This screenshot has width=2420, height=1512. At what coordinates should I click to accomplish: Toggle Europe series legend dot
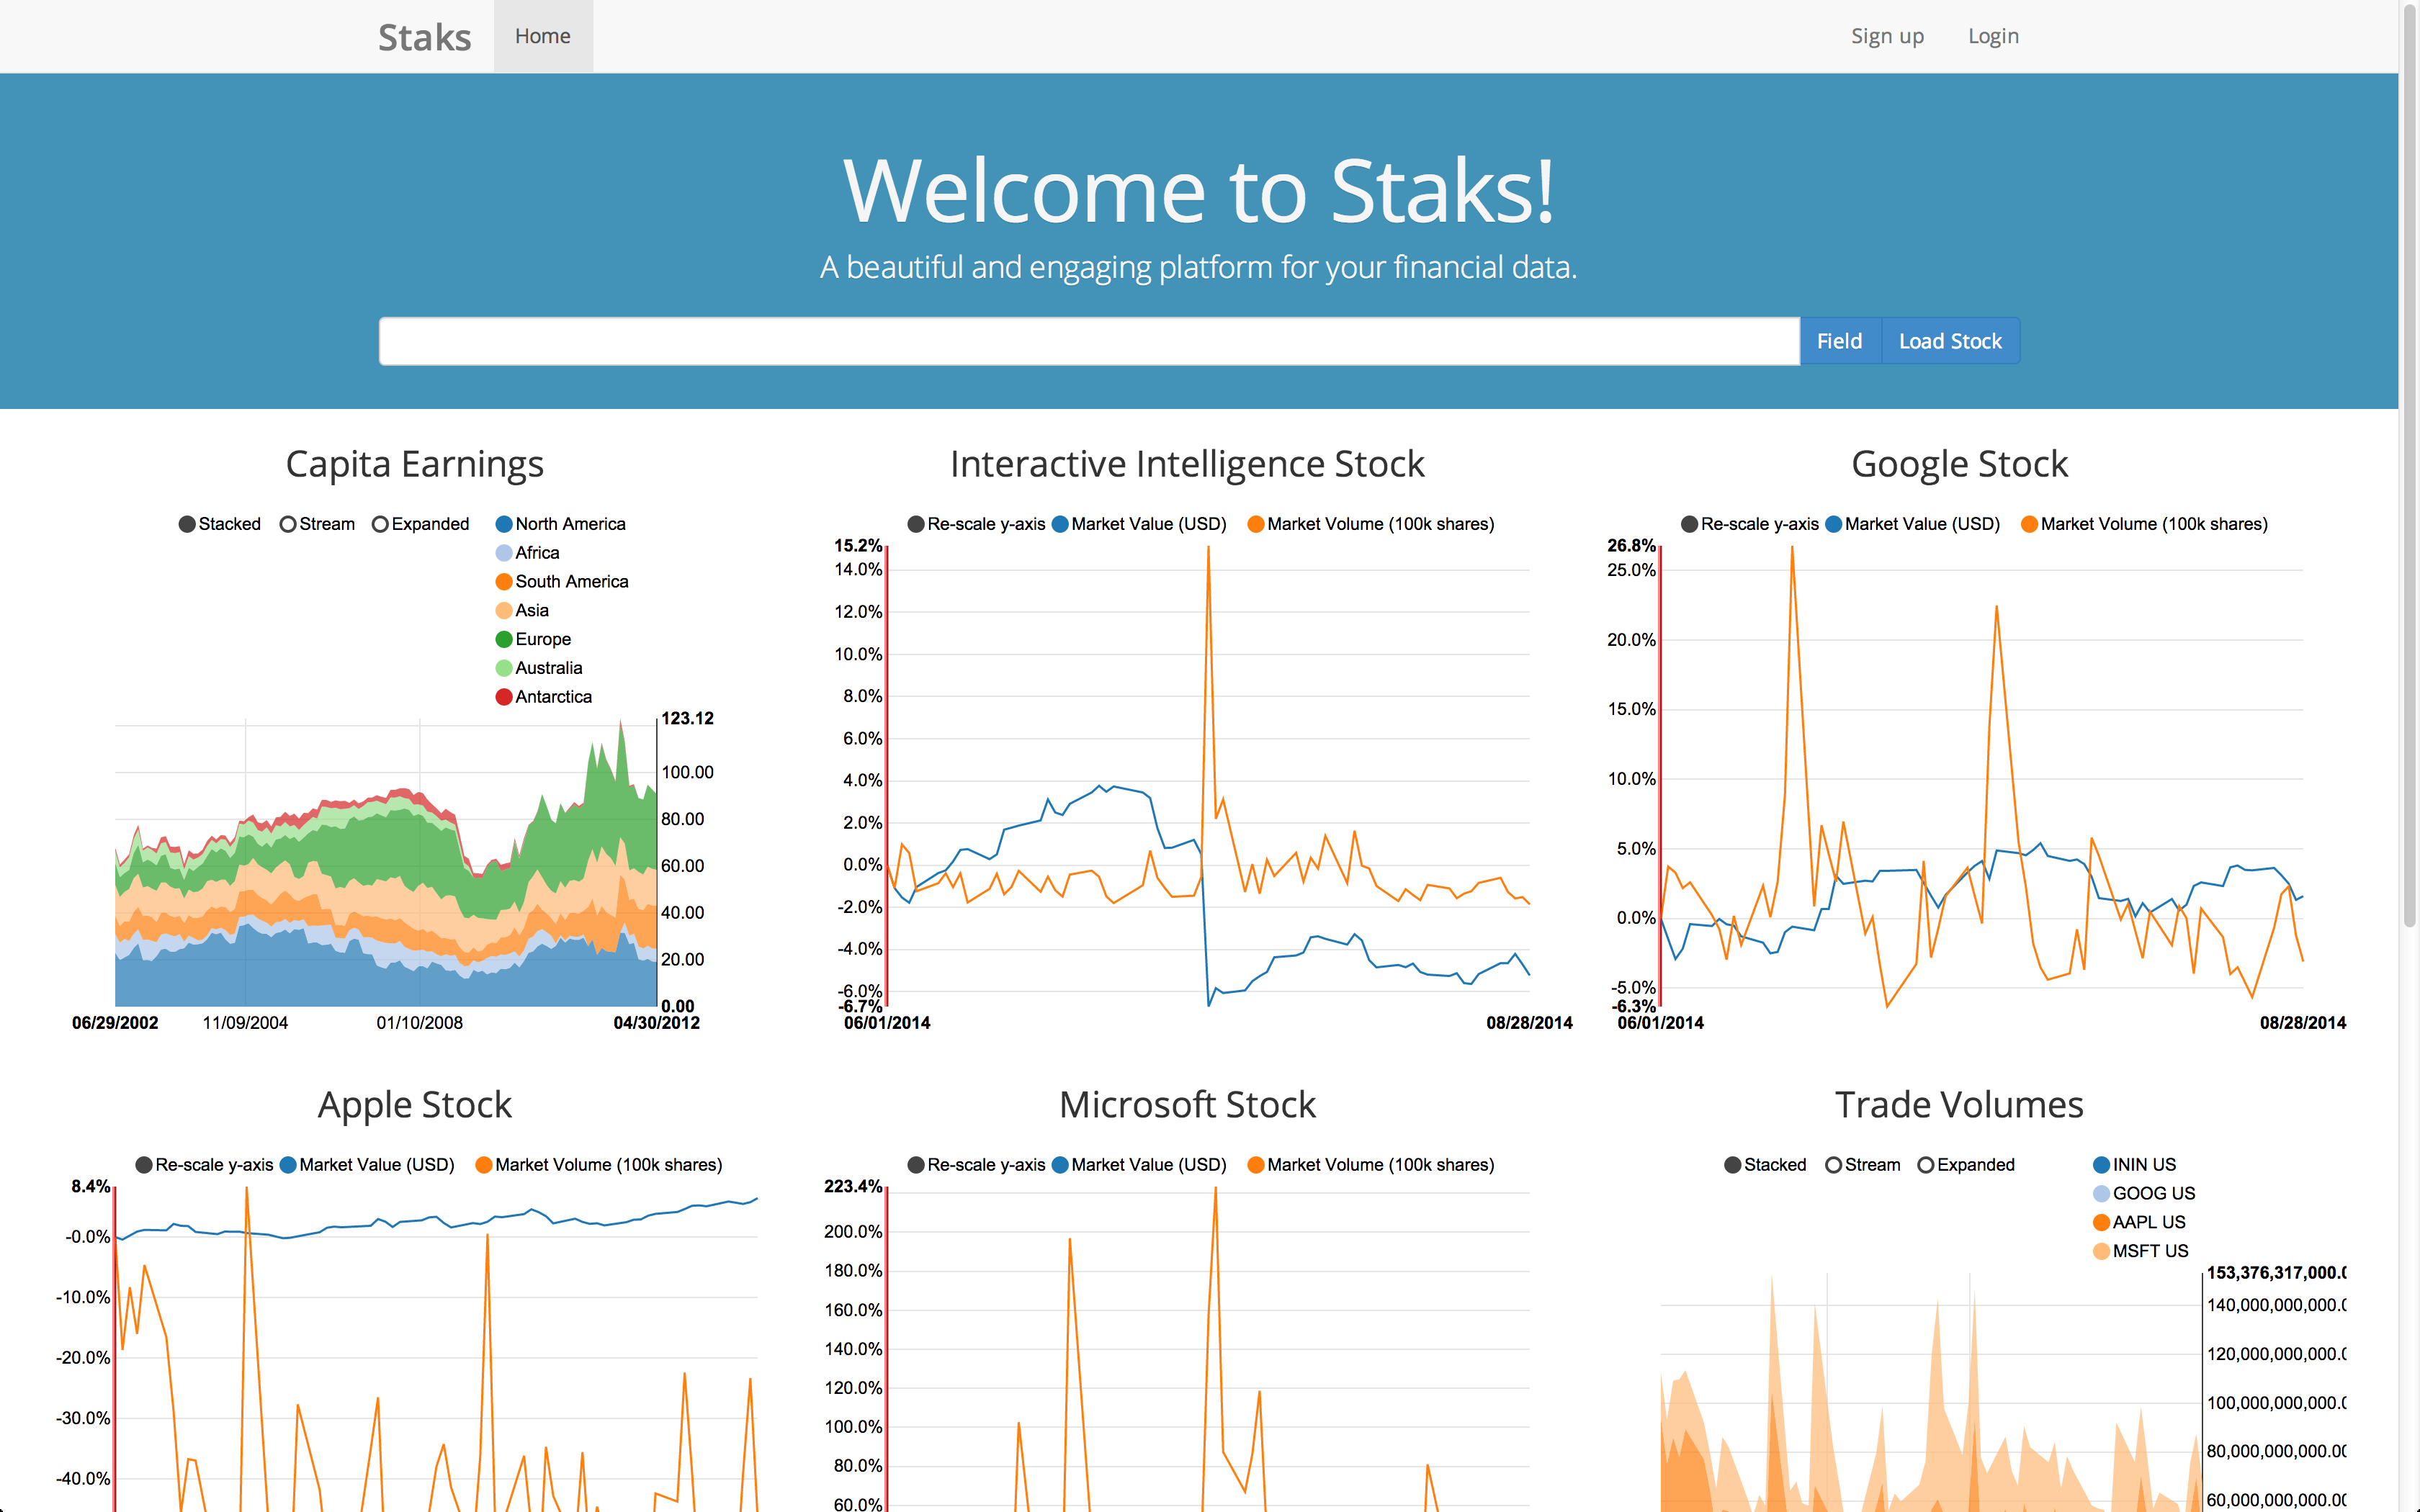point(504,639)
